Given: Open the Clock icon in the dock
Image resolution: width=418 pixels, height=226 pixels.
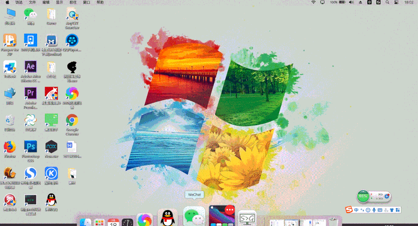Looking at the screenshot, I should coord(127,222).
